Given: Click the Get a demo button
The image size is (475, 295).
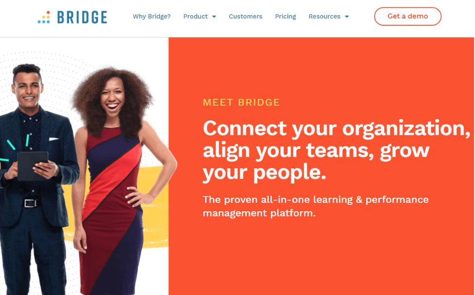Looking at the screenshot, I should pyautogui.click(x=408, y=17).
